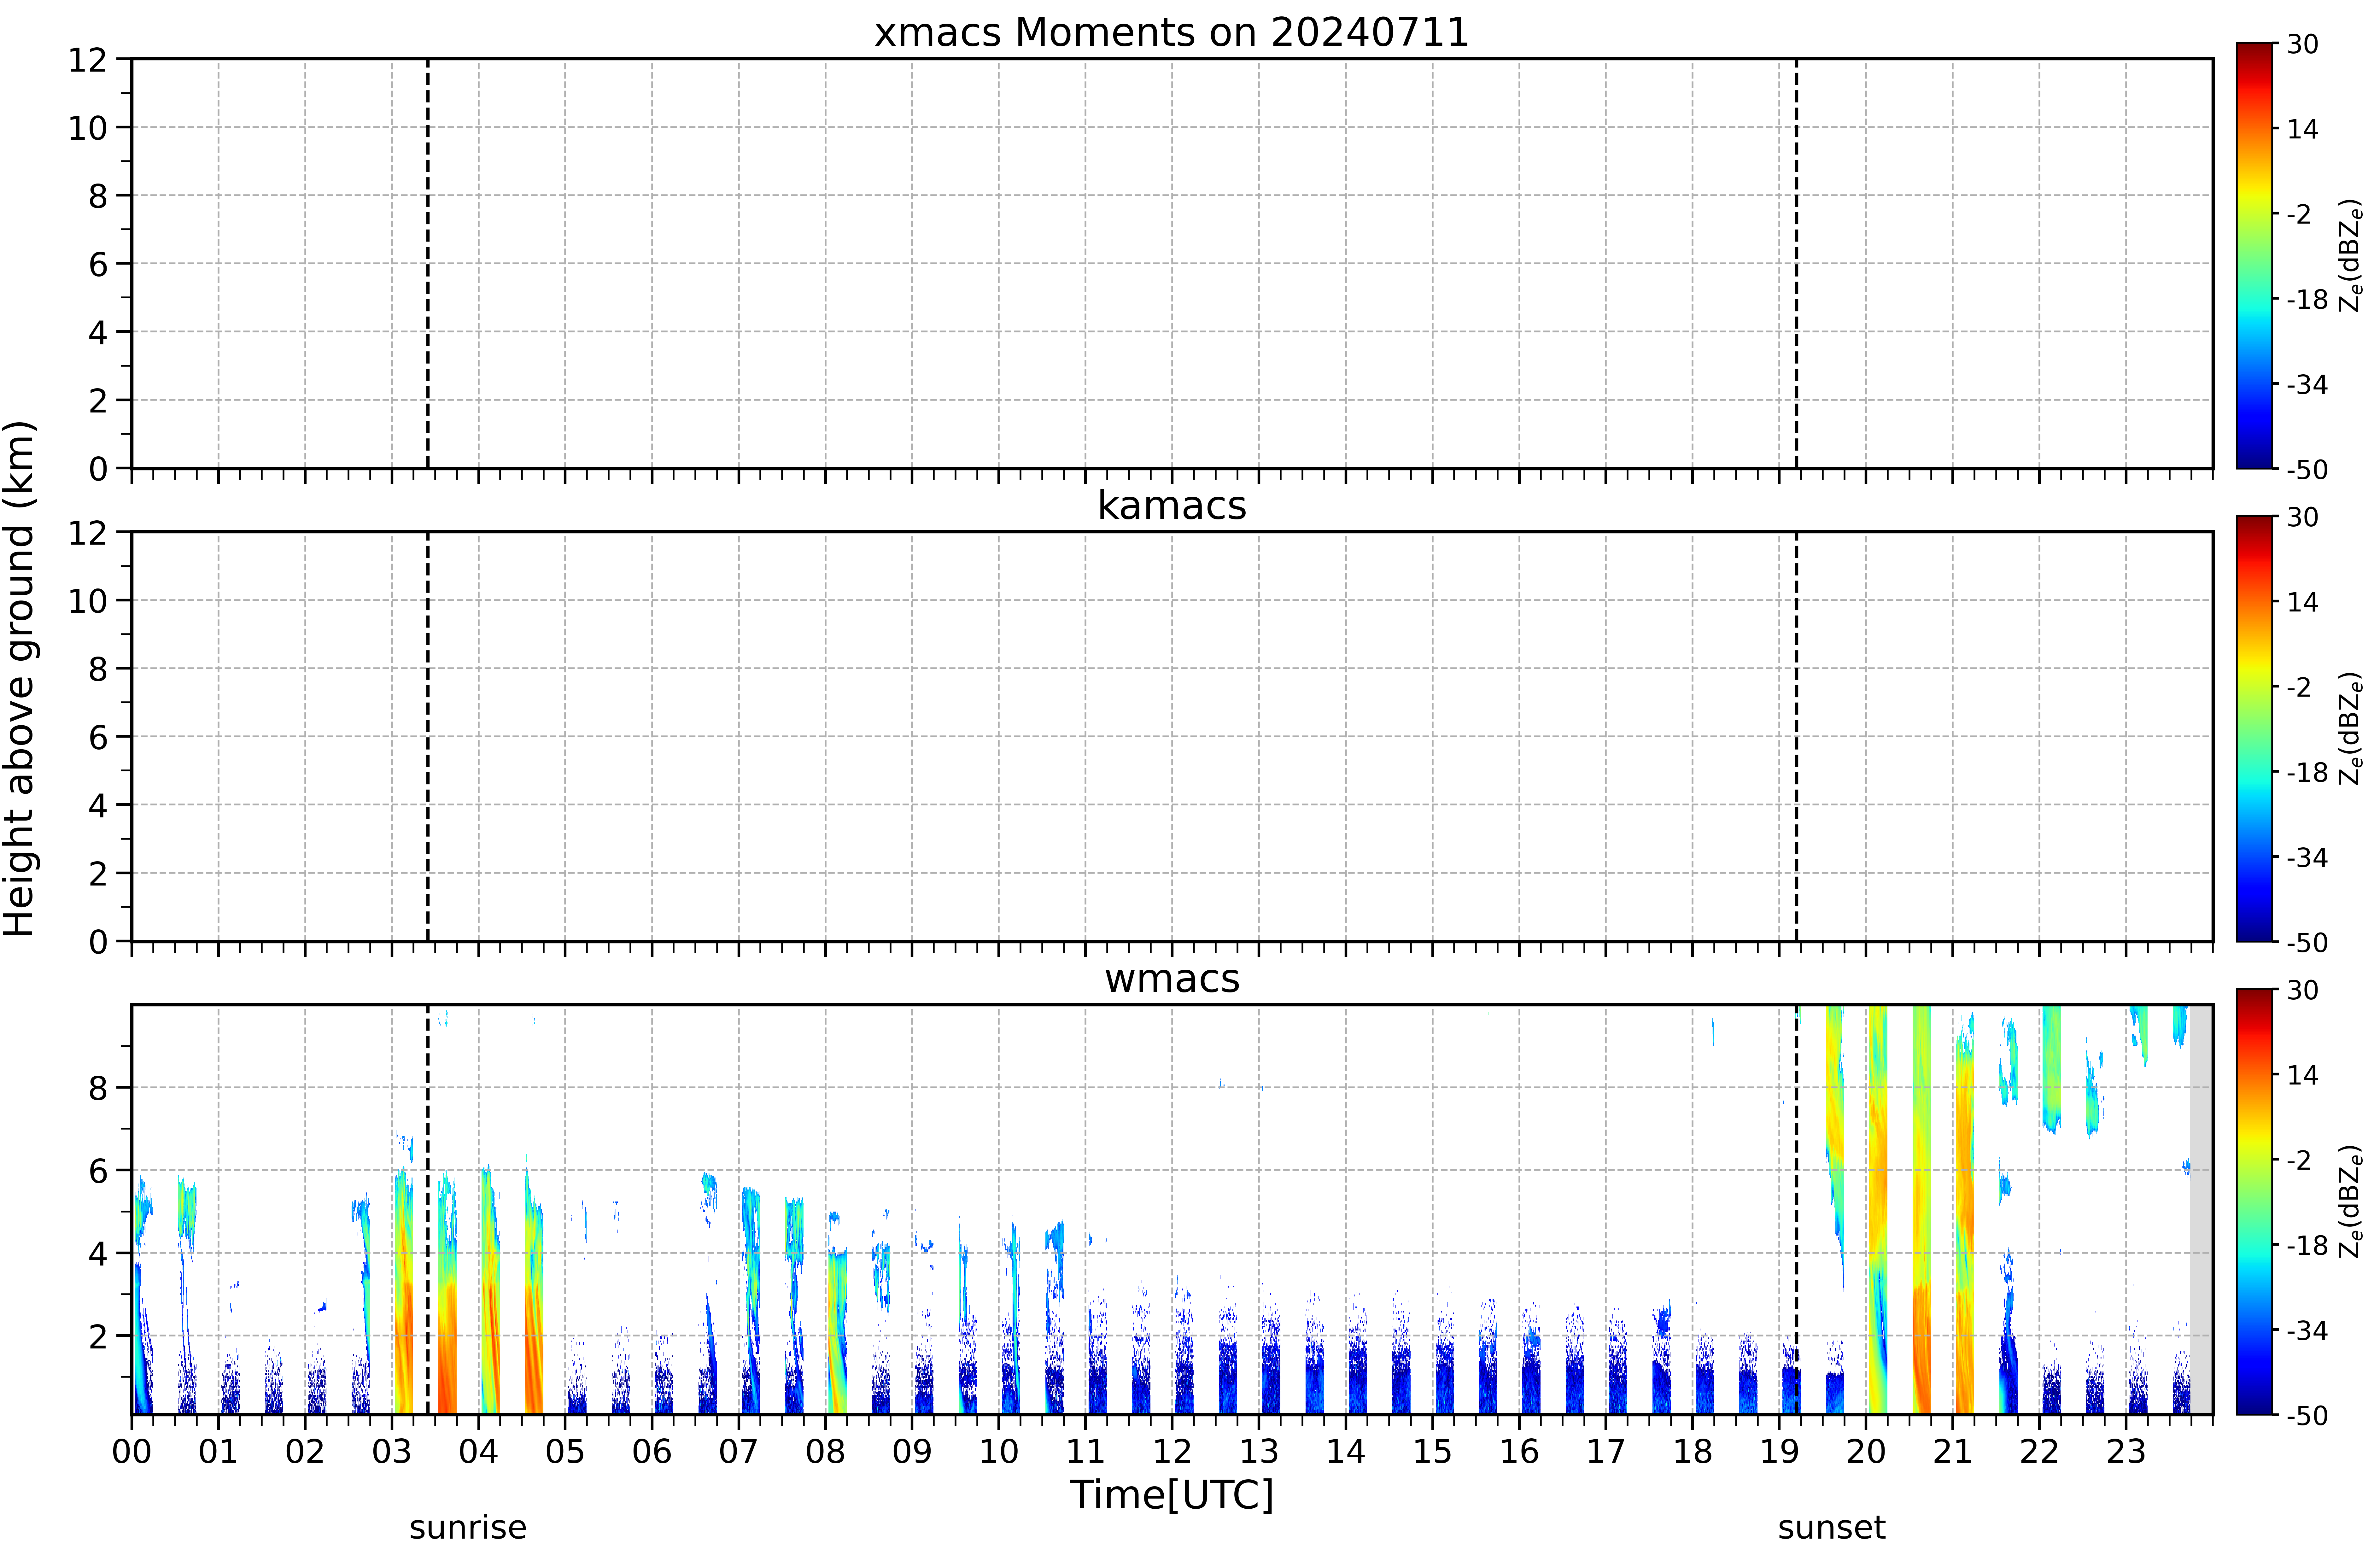
Task: Click the title "xmacs Moments on 20240711"
Action: (x=1172, y=32)
